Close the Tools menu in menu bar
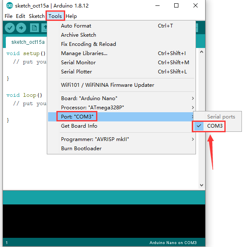This screenshot has width=244, height=247. click(55, 16)
